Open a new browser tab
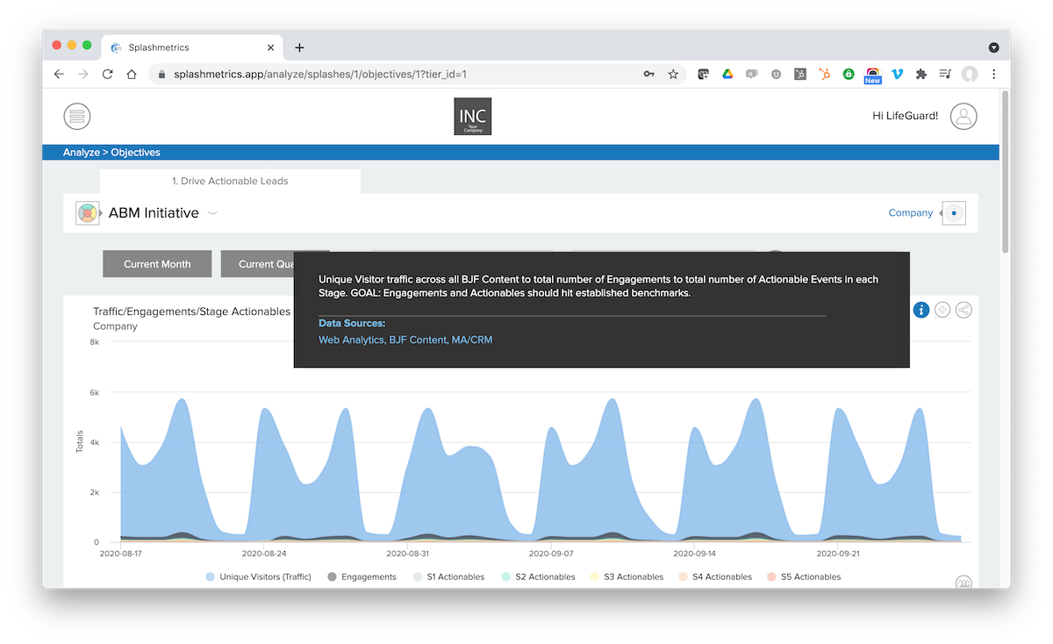This screenshot has width=1053, height=644. tap(299, 47)
